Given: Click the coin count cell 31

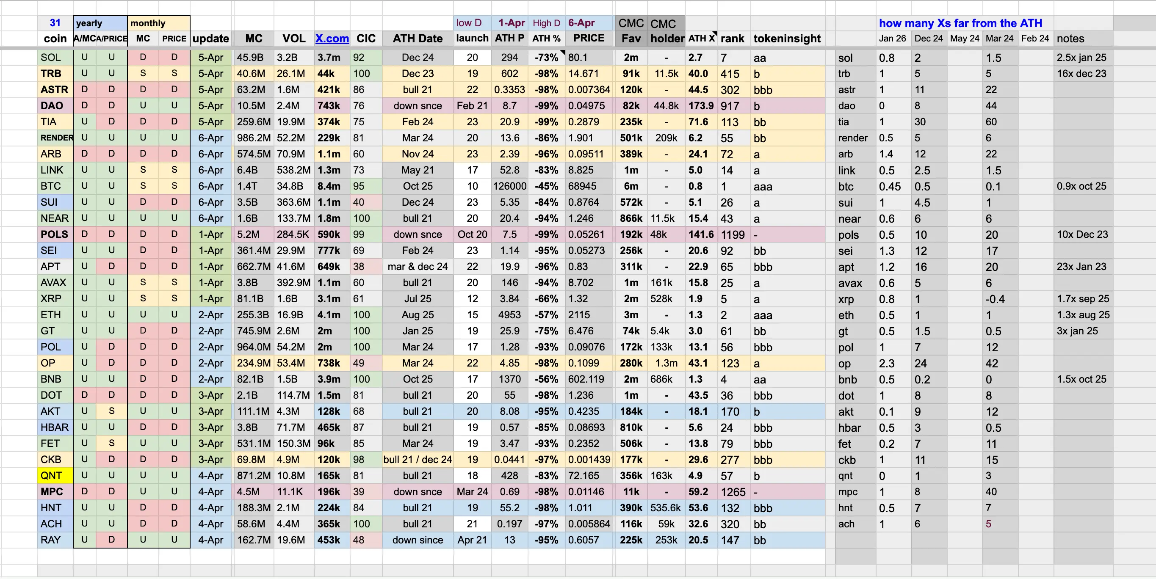Looking at the screenshot, I should tap(55, 23).
